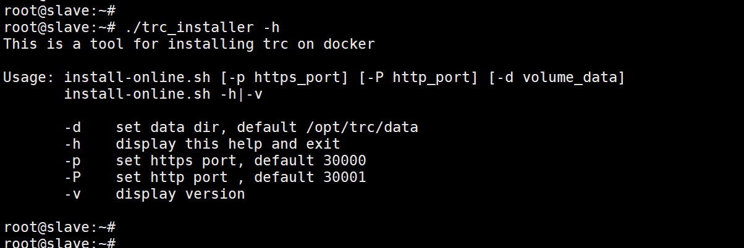Click the default https port 30000
Viewport: 744px width, 248px height.
(x=345, y=160)
